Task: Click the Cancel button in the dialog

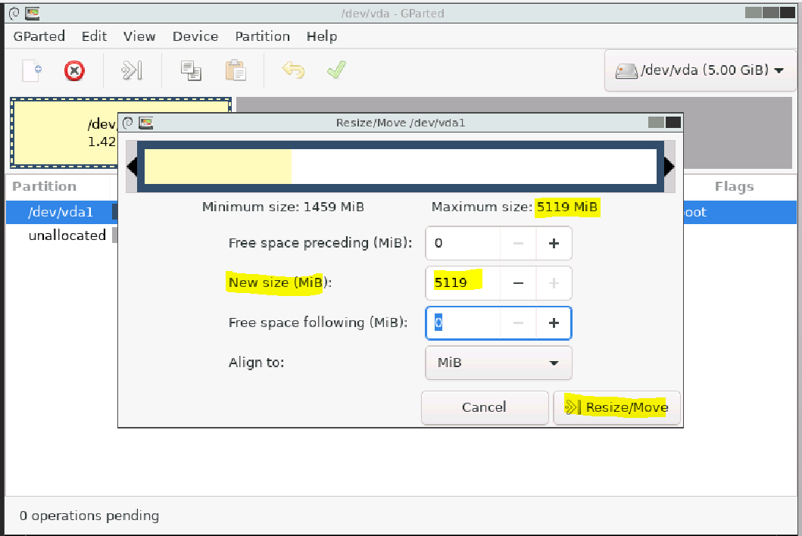Action: pos(485,407)
